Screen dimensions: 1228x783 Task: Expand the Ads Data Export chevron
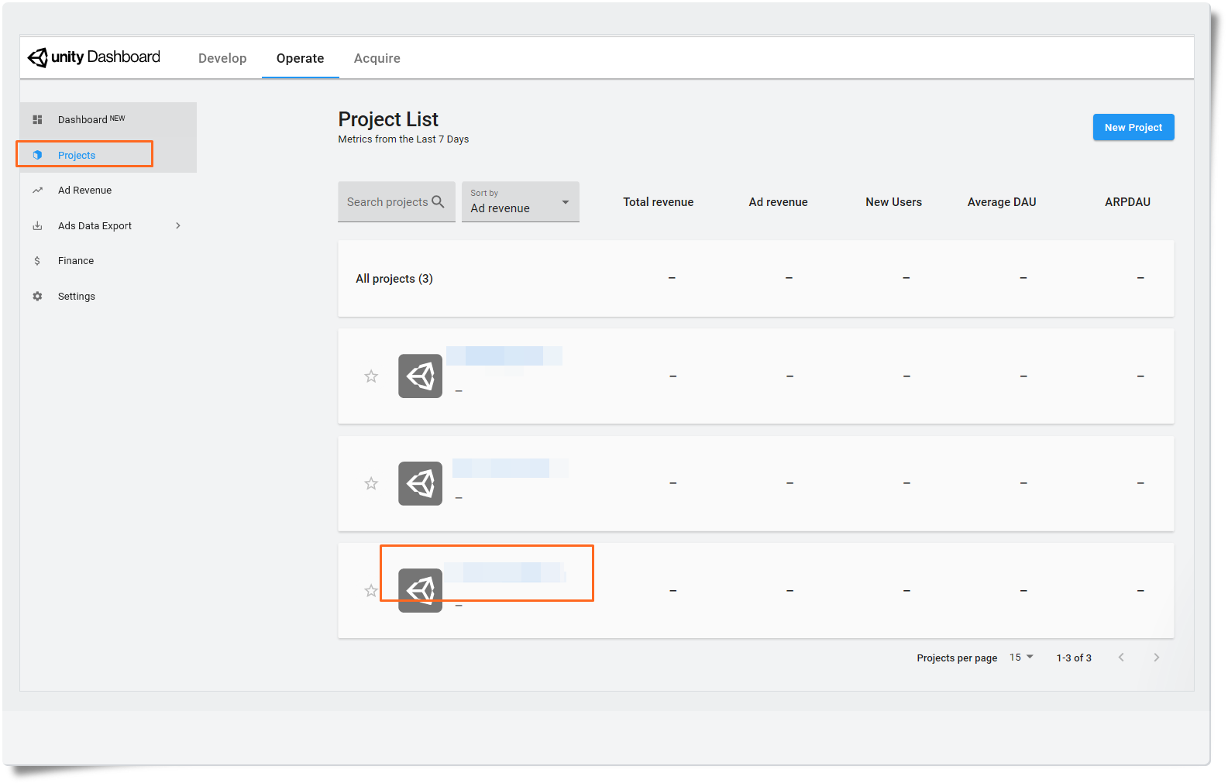[178, 226]
